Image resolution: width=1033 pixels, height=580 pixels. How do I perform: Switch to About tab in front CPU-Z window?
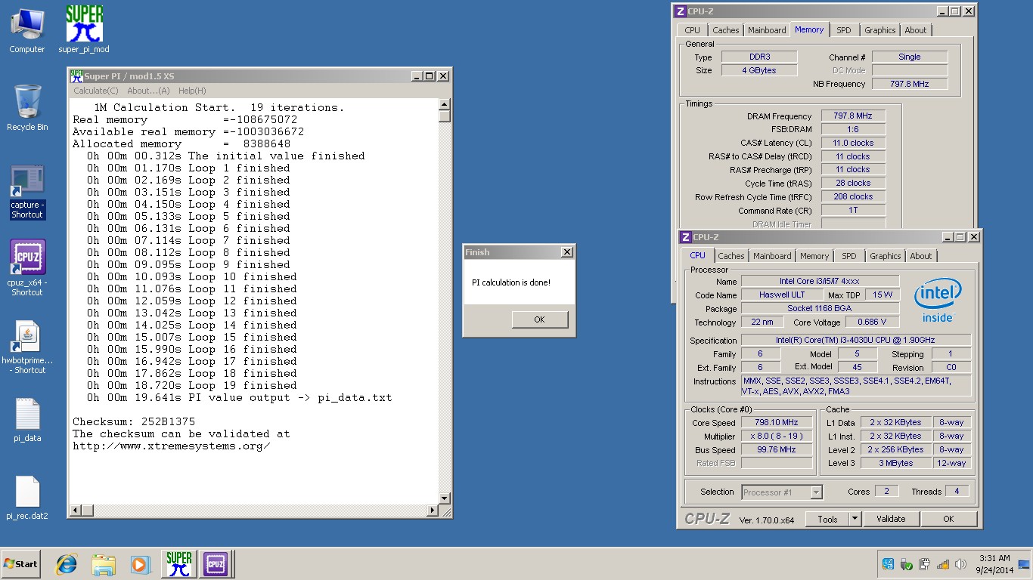tap(921, 256)
